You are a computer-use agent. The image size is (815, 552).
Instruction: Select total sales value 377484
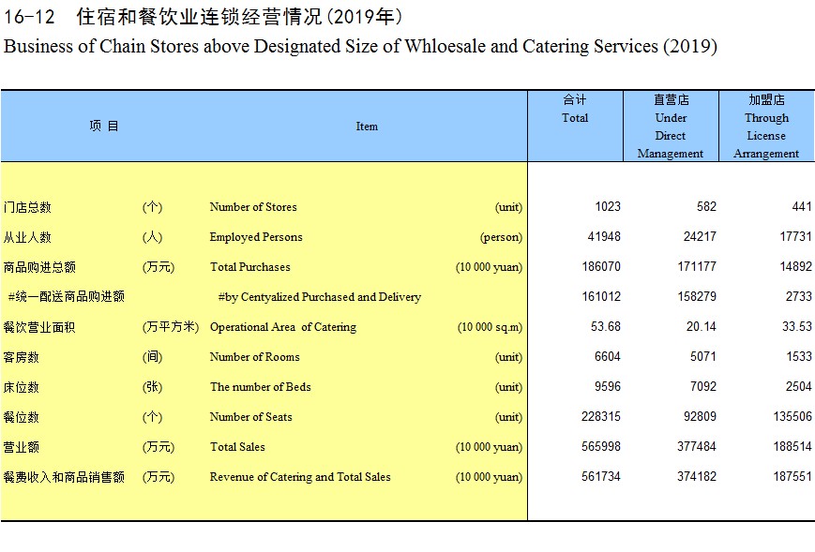(x=697, y=447)
